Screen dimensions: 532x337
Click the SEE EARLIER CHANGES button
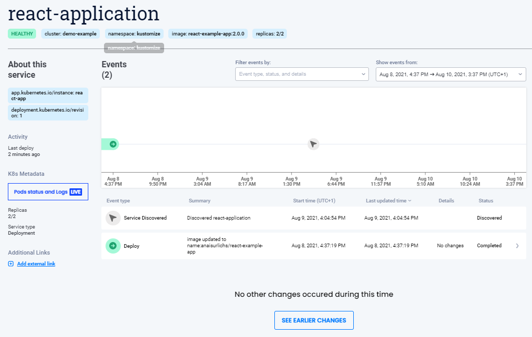314,320
